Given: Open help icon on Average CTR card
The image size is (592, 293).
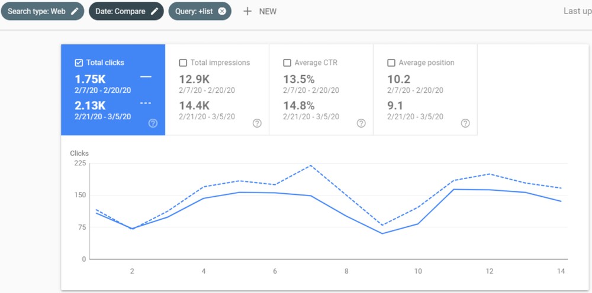Looking at the screenshot, I should 361,123.
